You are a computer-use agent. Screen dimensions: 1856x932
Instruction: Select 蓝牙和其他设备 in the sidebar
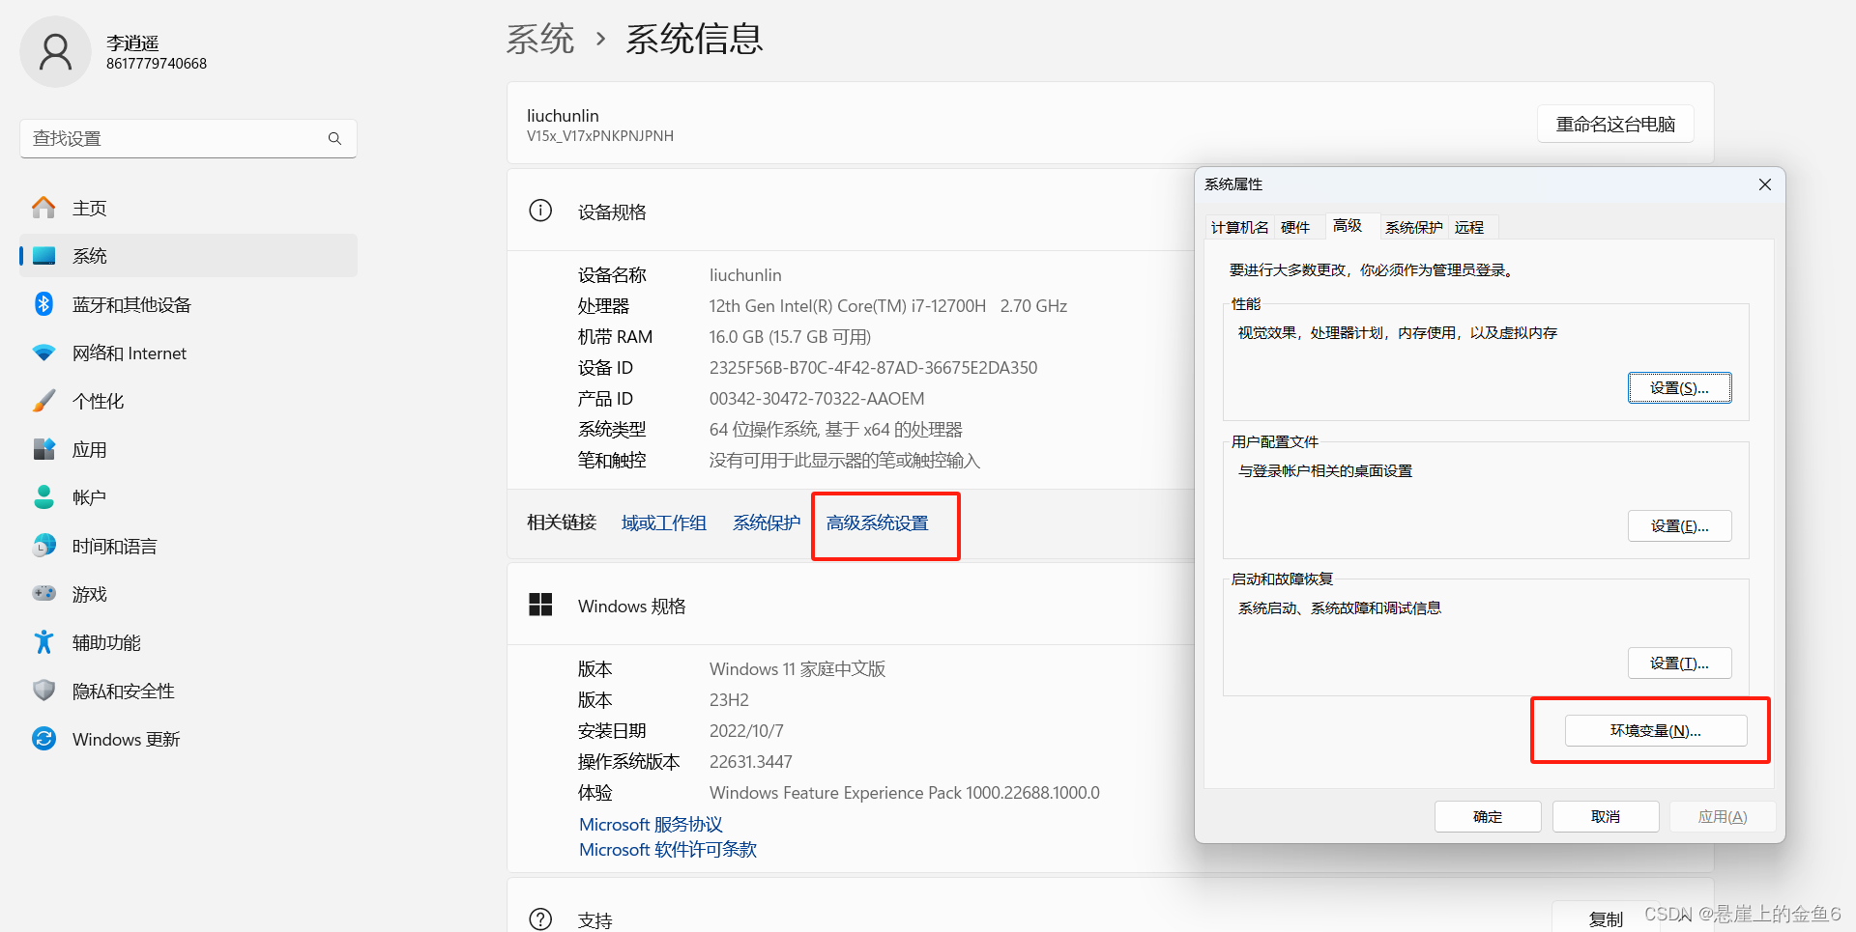click(x=188, y=304)
